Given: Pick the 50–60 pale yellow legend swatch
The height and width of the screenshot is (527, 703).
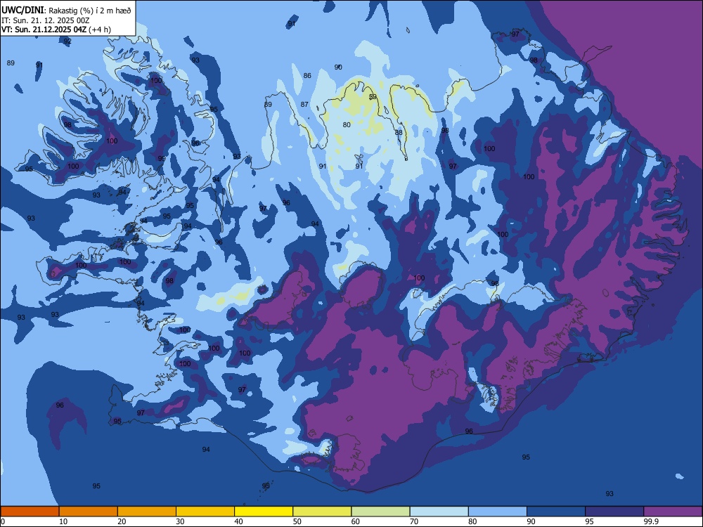Looking at the screenshot, I should (x=322, y=512).
